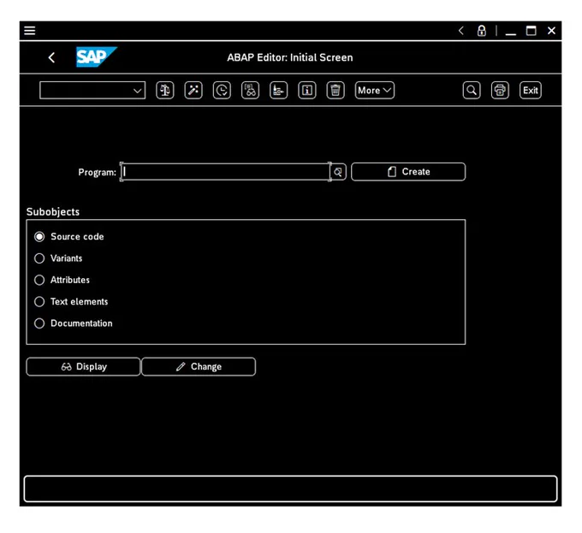
Task: Click the 'Program:' label
Action: (x=97, y=173)
